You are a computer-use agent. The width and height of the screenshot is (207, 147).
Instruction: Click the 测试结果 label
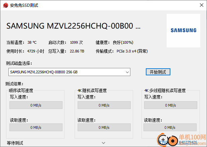pyautogui.click(x=14, y=84)
